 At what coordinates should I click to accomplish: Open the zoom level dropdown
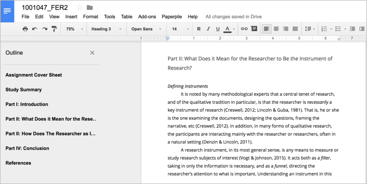(73, 29)
